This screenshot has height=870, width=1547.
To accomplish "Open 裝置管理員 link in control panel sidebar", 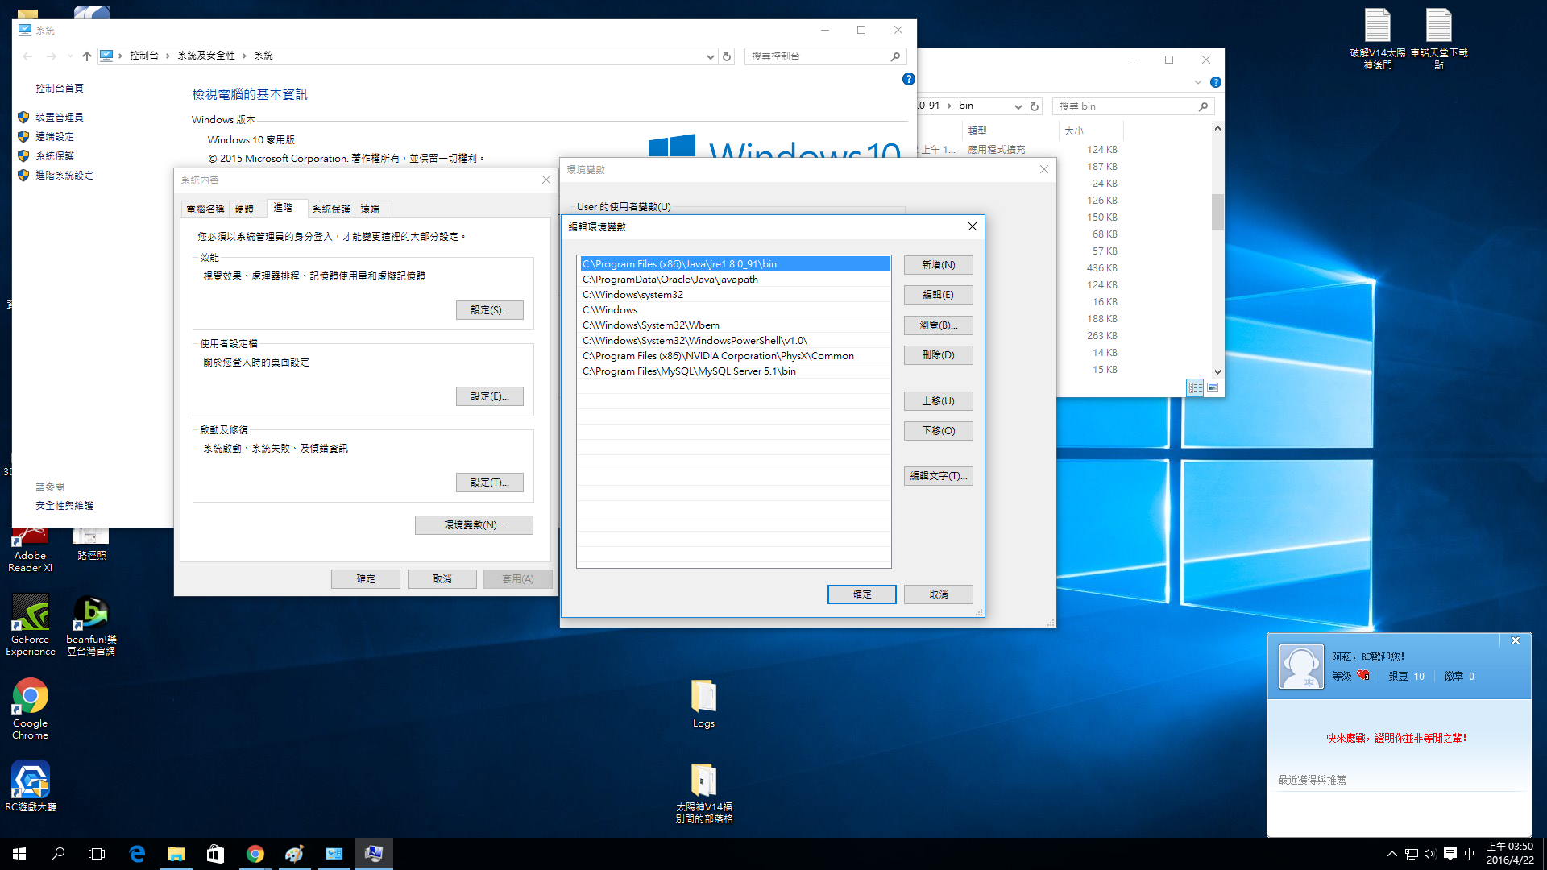I will [x=59, y=118].
